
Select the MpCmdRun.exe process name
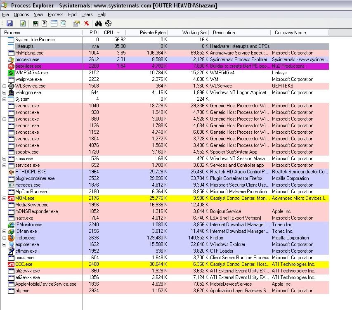click(x=31, y=192)
